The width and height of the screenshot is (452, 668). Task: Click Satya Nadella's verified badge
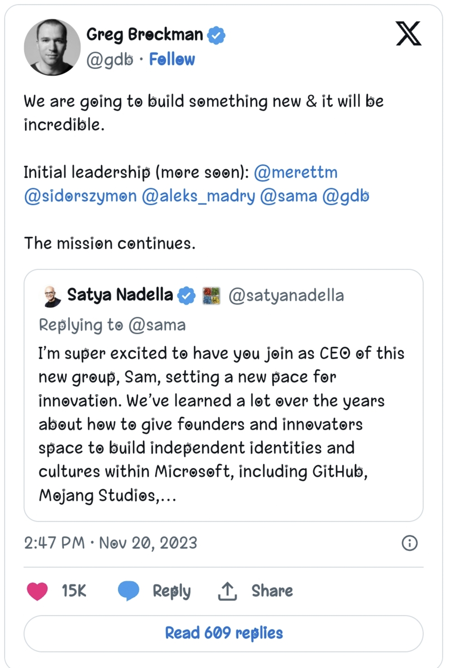point(186,296)
